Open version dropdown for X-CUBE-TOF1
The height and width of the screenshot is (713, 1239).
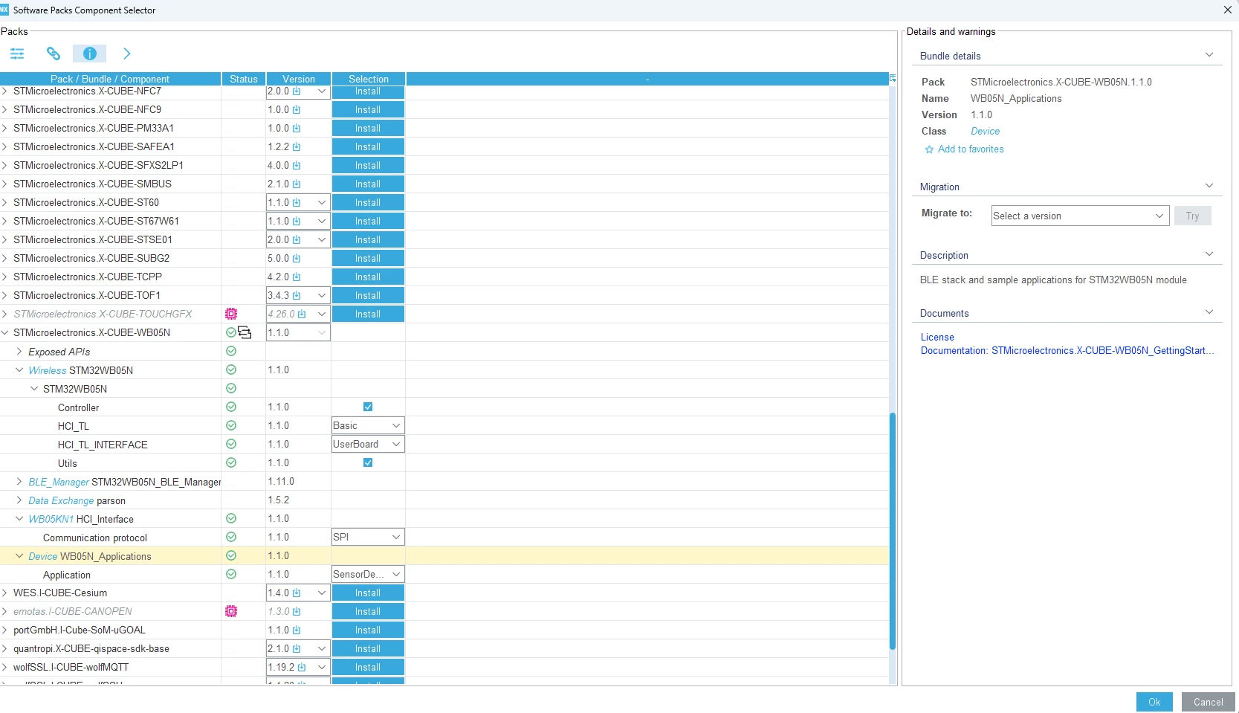(x=322, y=295)
